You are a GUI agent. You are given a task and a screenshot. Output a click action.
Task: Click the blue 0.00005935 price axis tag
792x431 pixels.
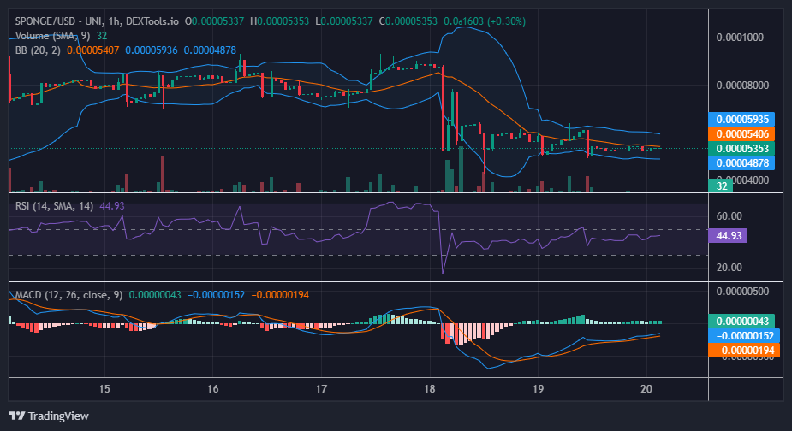[x=742, y=120]
